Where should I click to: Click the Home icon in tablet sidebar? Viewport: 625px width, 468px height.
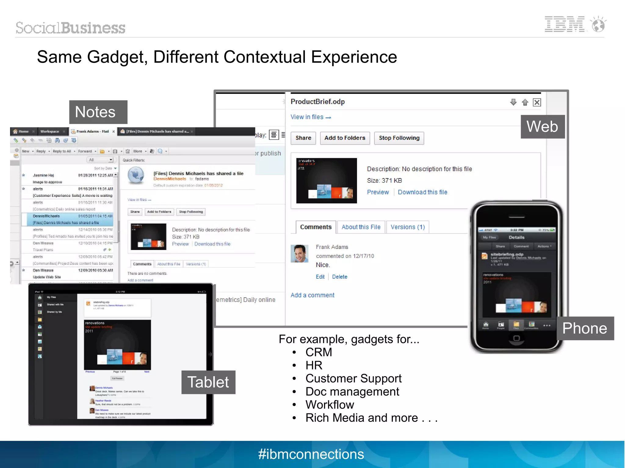(x=40, y=297)
